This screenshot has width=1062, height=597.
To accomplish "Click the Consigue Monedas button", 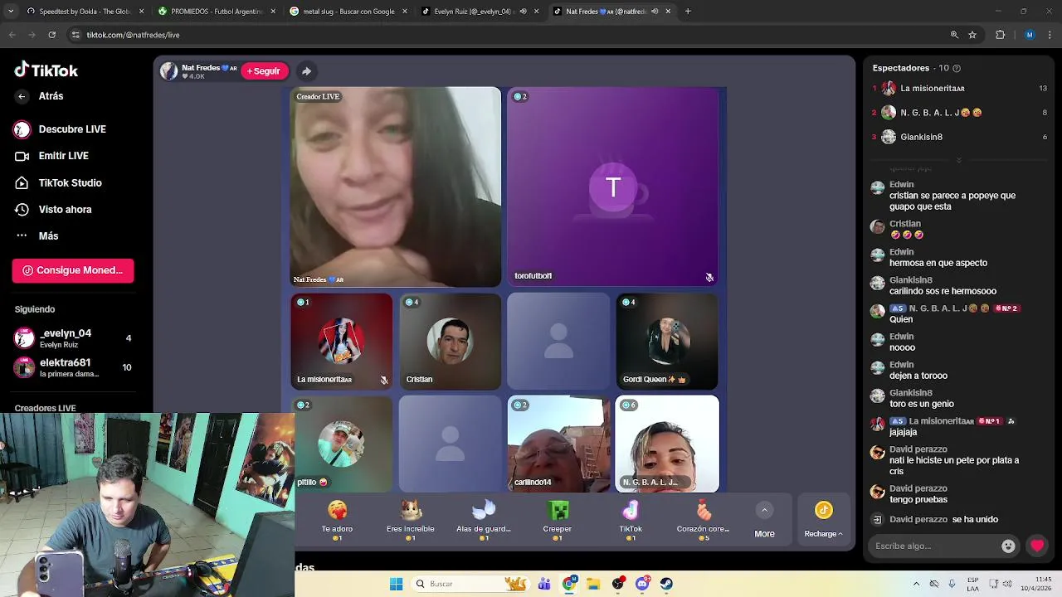I will click(73, 270).
